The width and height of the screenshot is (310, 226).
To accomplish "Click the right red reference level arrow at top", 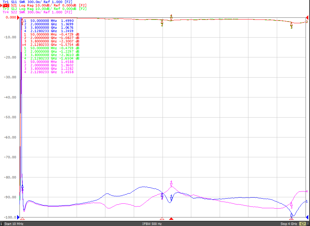I will point(307,17).
